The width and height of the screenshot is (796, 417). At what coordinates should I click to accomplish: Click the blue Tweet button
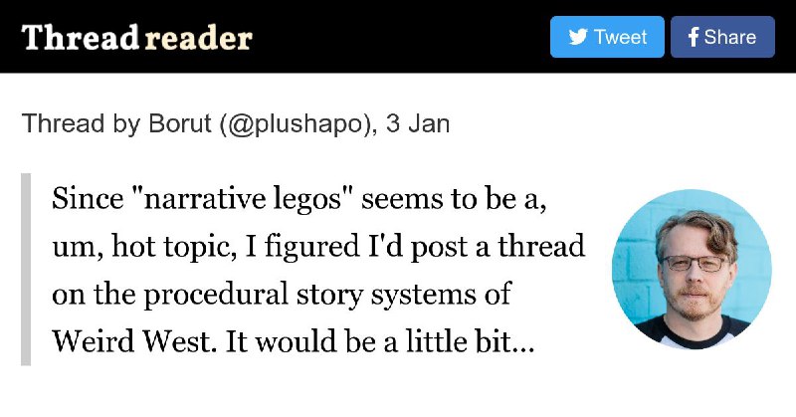[607, 37]
